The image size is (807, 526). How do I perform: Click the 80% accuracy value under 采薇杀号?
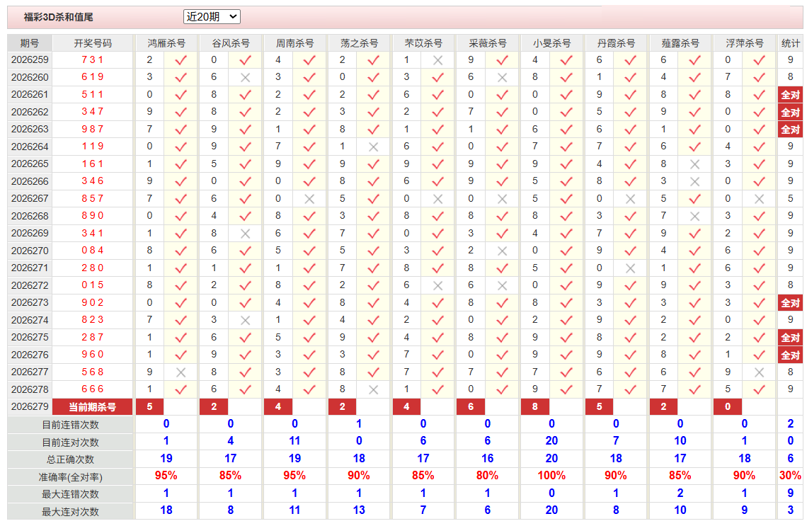[488, 476]
